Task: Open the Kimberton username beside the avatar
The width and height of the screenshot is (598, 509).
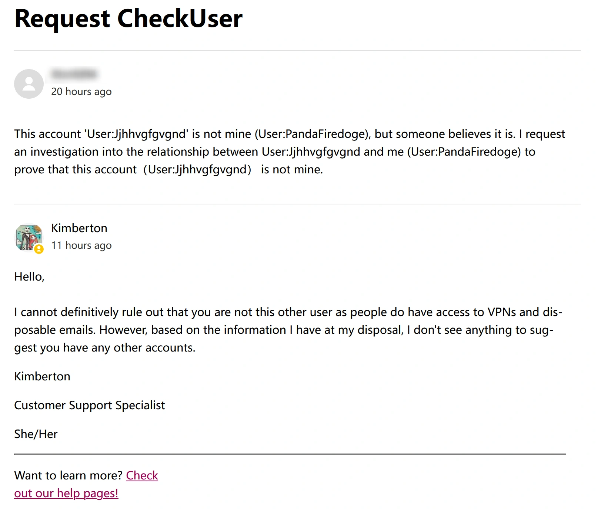Action: tap(79, 228)
